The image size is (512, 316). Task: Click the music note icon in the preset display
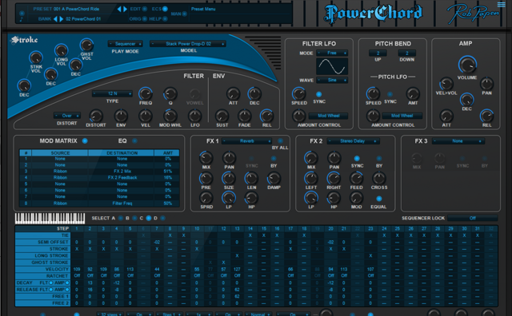22,19
